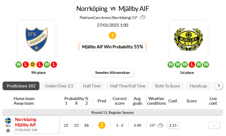Viewport: 226px width, 136px height.
Task: Click the Mjällby AIF club crest
Action: click(x=188, y=39)
